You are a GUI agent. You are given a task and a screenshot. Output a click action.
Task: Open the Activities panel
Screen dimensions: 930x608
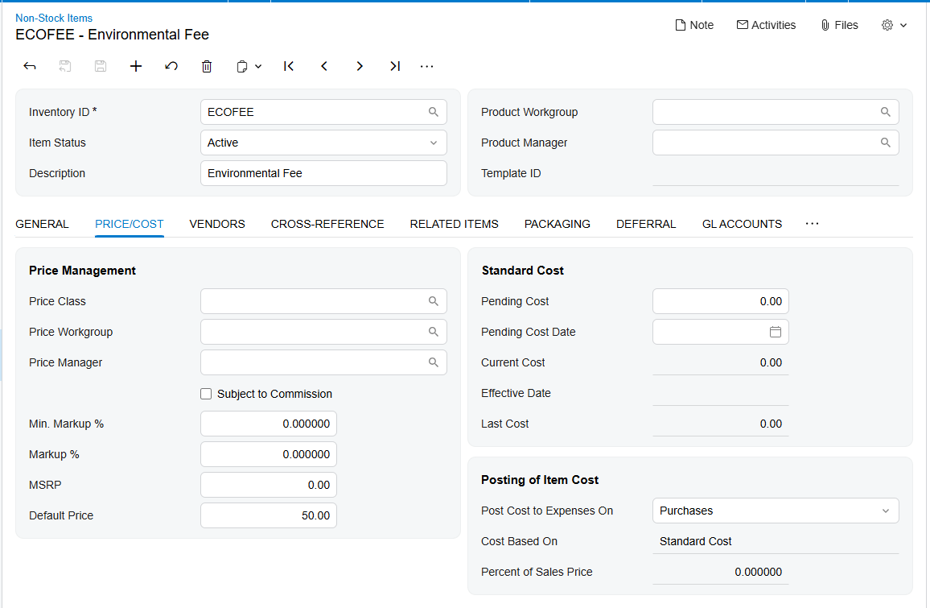pos(767,25)
